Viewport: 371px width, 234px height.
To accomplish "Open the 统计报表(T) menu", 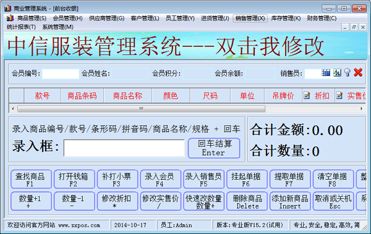I will pyautogui.click(x=21, y=27).
